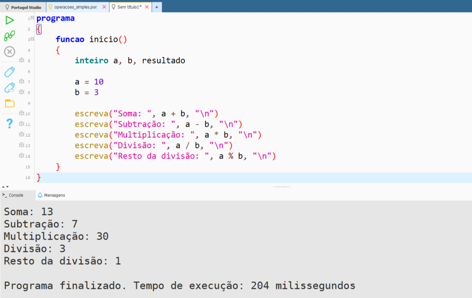The width and height of the screenshot is (472, 298).
Task: Toggle breakpoint on line 14
Action: 21,156
